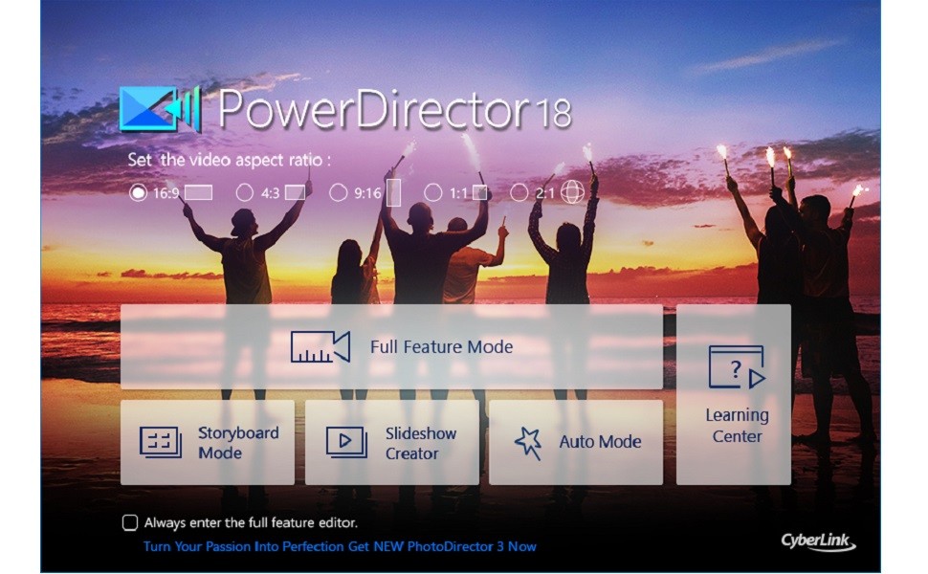Launch Auto Mode
The image size is (928, 574).
click(x=578, y=442)
